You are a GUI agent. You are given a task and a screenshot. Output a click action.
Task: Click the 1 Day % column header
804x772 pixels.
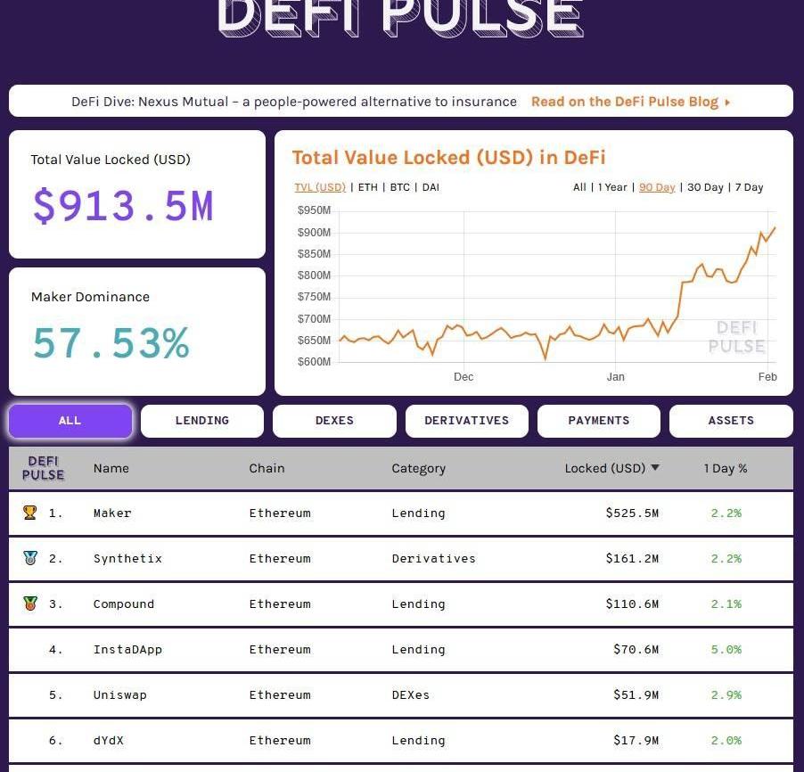725,468
